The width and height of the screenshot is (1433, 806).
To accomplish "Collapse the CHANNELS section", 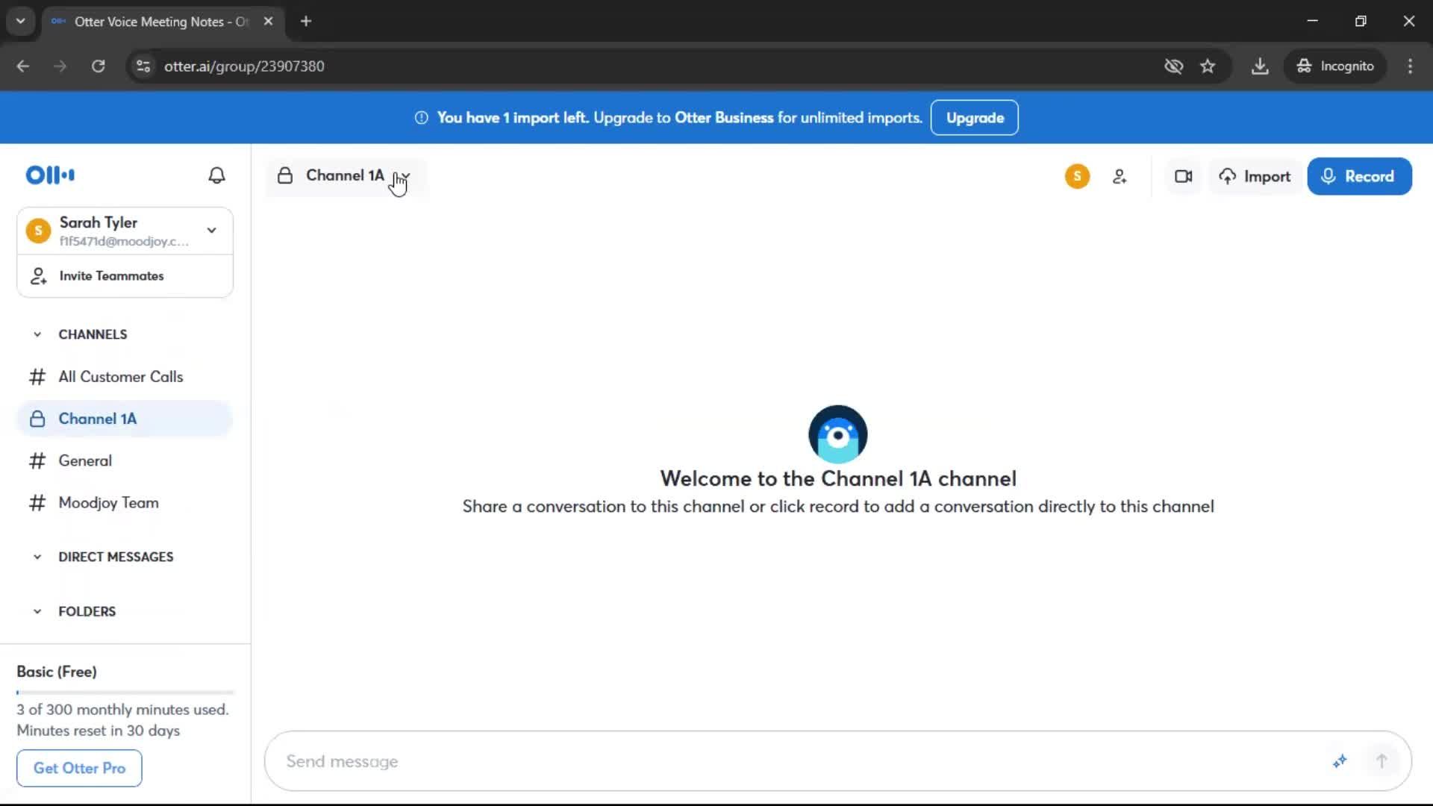I will (37, 334).
